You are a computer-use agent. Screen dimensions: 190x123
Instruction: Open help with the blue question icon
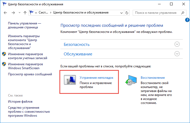[x=187, y=20]
